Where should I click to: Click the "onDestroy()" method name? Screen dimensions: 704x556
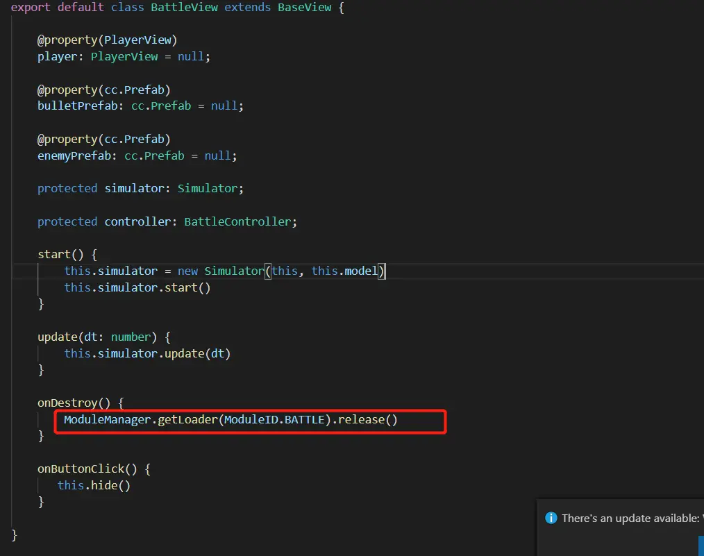74,403
